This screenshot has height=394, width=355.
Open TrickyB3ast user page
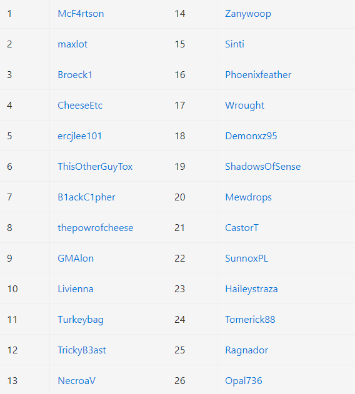pyautogui.click(x=82, y=350)
